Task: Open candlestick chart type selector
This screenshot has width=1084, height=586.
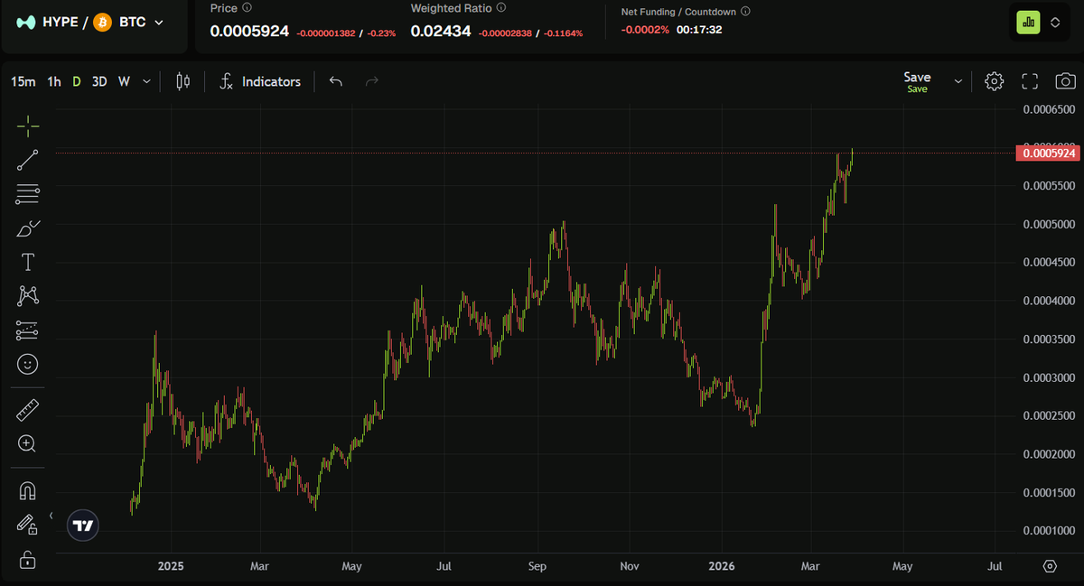Action: click(183, 81)
